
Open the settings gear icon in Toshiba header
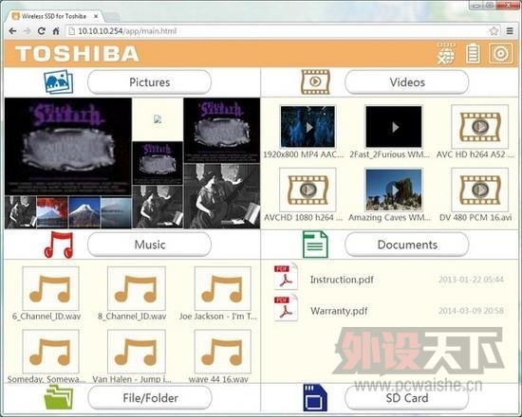click(500, 53)
